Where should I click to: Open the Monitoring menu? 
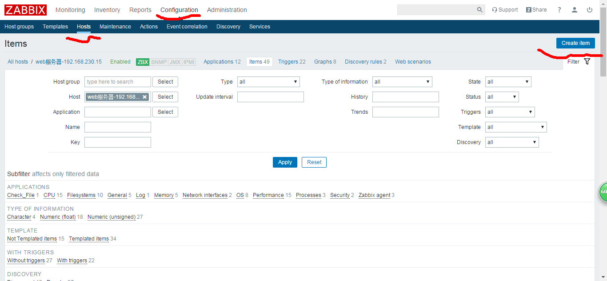click(x=70, y=10)
